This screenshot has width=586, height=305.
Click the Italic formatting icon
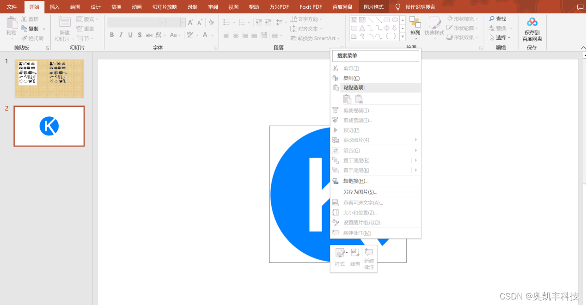point(121,35)
